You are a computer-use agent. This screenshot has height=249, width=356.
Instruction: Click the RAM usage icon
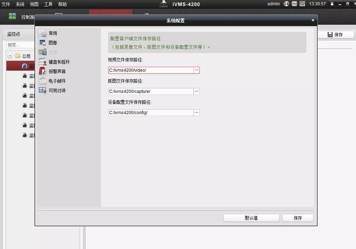point(302,4)
